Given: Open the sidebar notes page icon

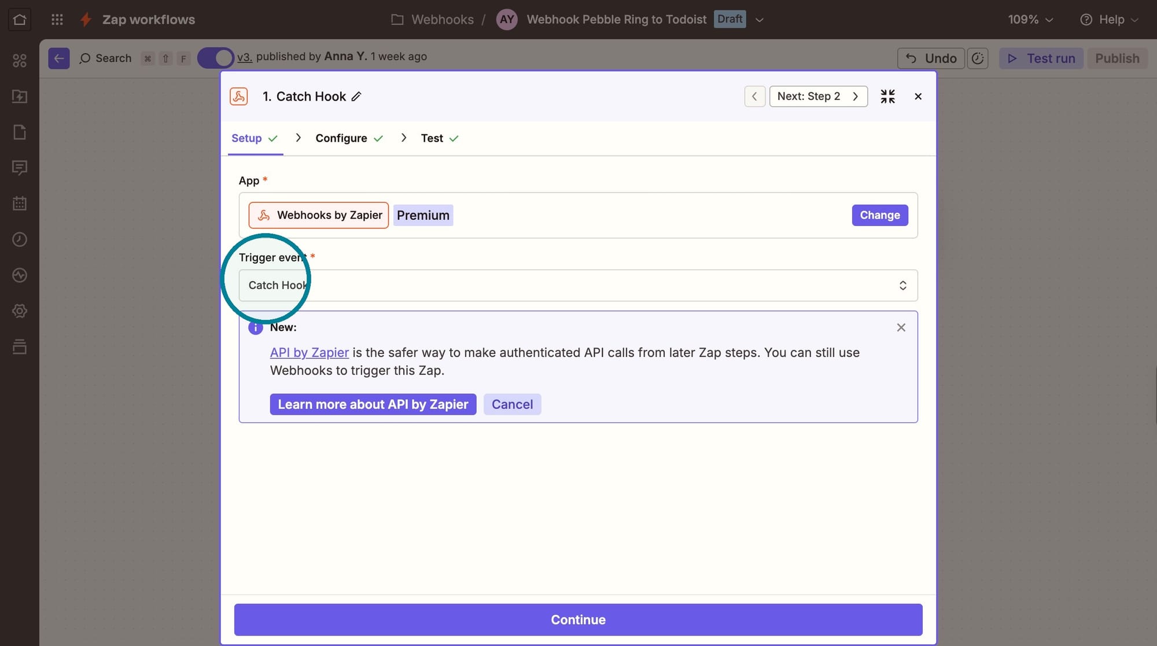Looking at the screenshot, I should [20, 132].
